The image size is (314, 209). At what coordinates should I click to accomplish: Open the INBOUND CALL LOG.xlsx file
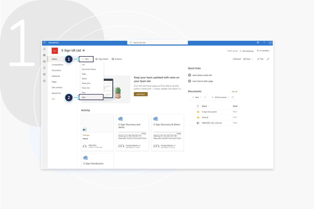point(212,123)
